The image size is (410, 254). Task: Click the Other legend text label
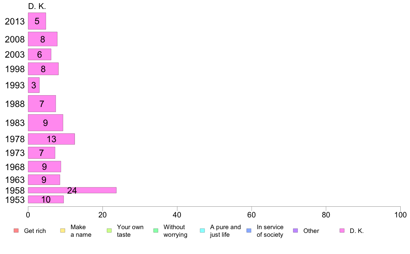[311, 231]
